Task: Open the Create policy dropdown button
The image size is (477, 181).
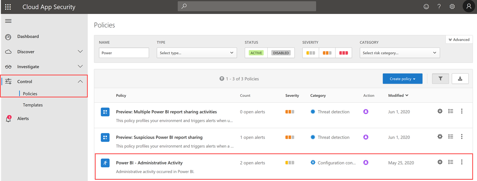Action: pos(403,79)
